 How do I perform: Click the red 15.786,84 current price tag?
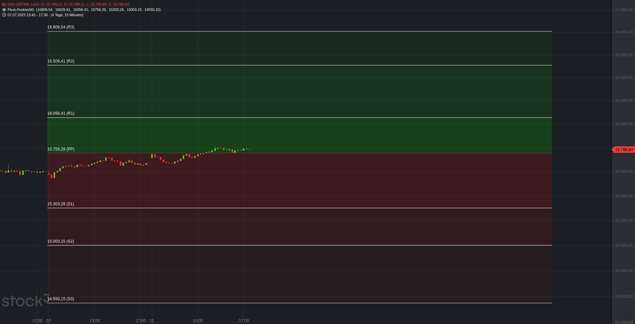[624, 150]
